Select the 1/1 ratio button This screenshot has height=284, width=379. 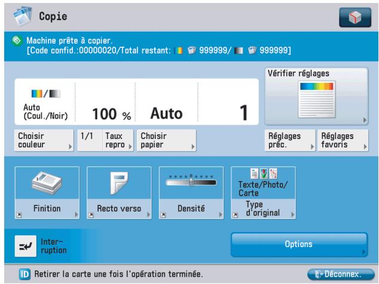click(x=90, y=140)
